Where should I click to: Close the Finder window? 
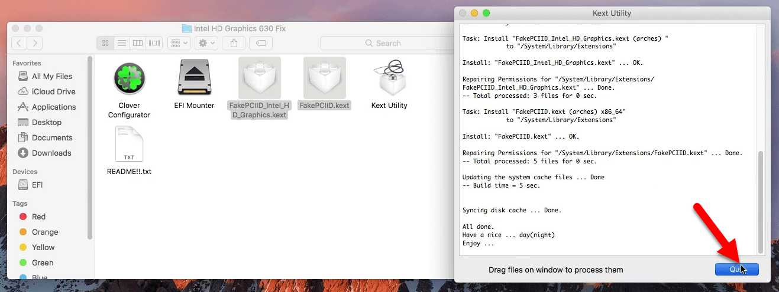(15, 28)
